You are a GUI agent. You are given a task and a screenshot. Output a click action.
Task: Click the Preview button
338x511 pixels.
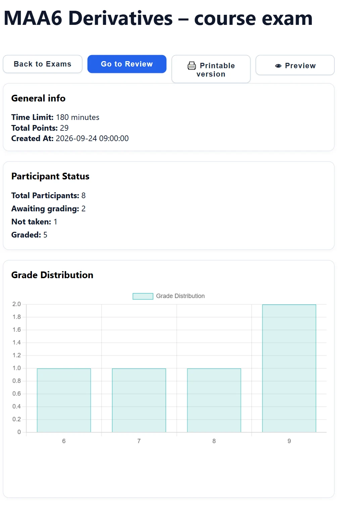pyautogui.click(x=295, y=65)
